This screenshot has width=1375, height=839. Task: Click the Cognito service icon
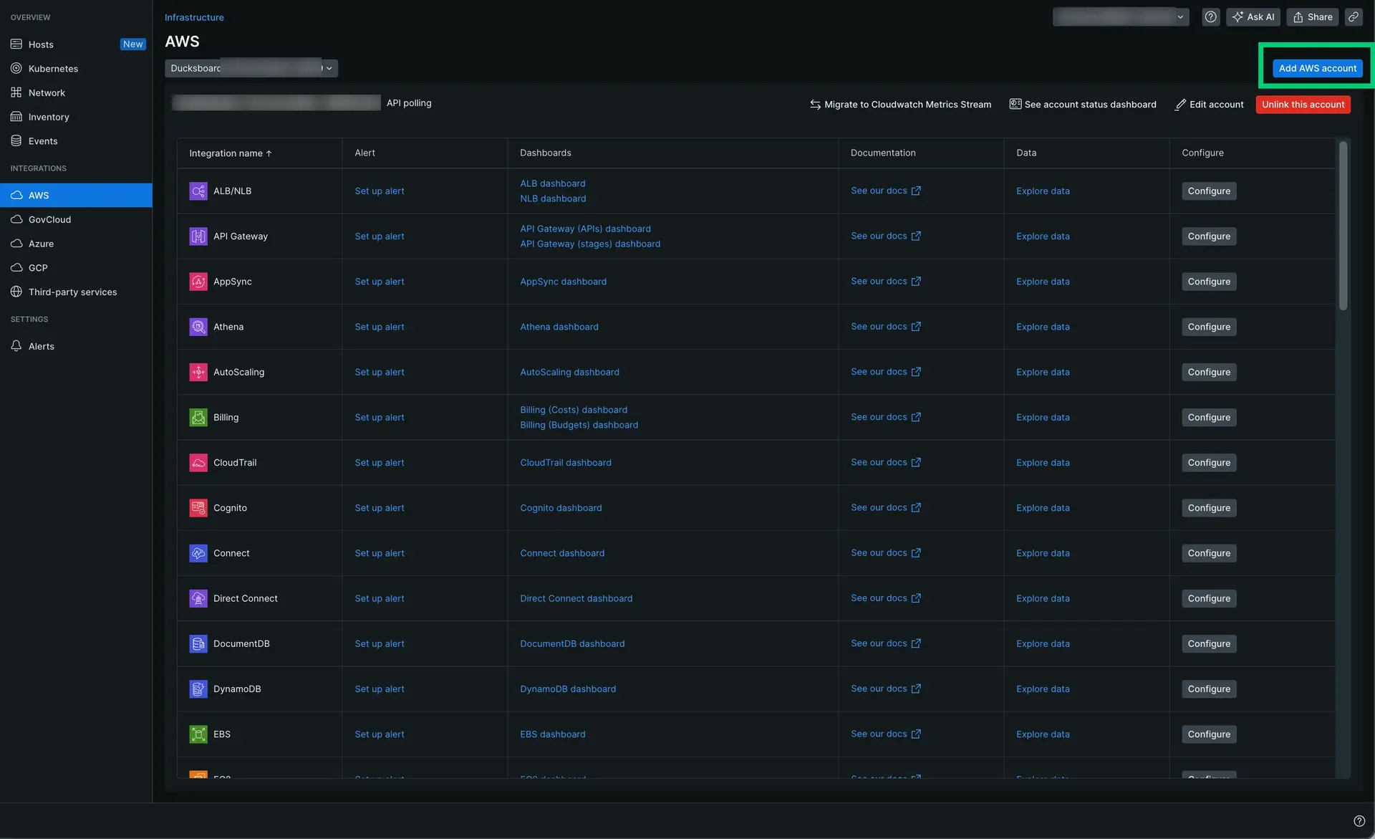pyautogui.click(x=198, y=508)
